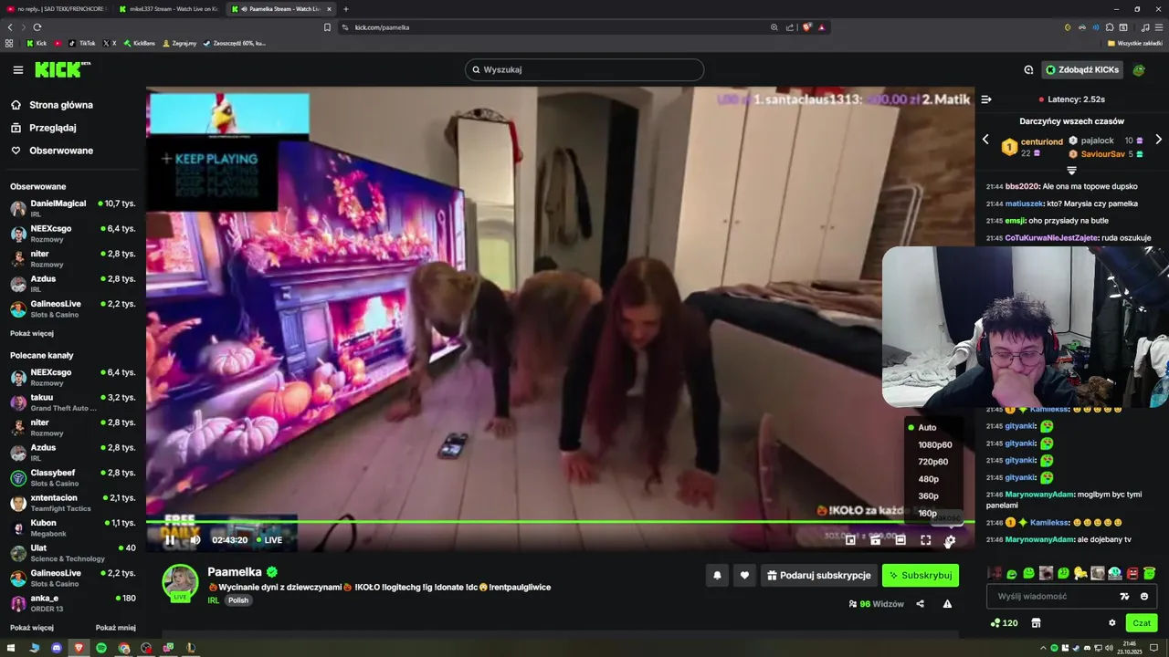This screenshot has height=657, width=1169.
Task: Open the chat emoji picker
Action: click(1144, 596)
